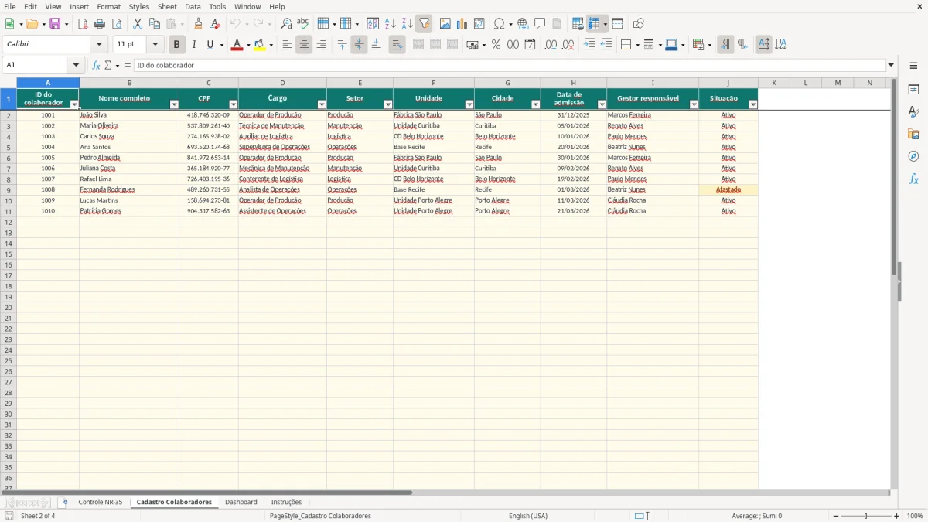
Task: Open sidebar Functions panel
Action: pos(913,179)
